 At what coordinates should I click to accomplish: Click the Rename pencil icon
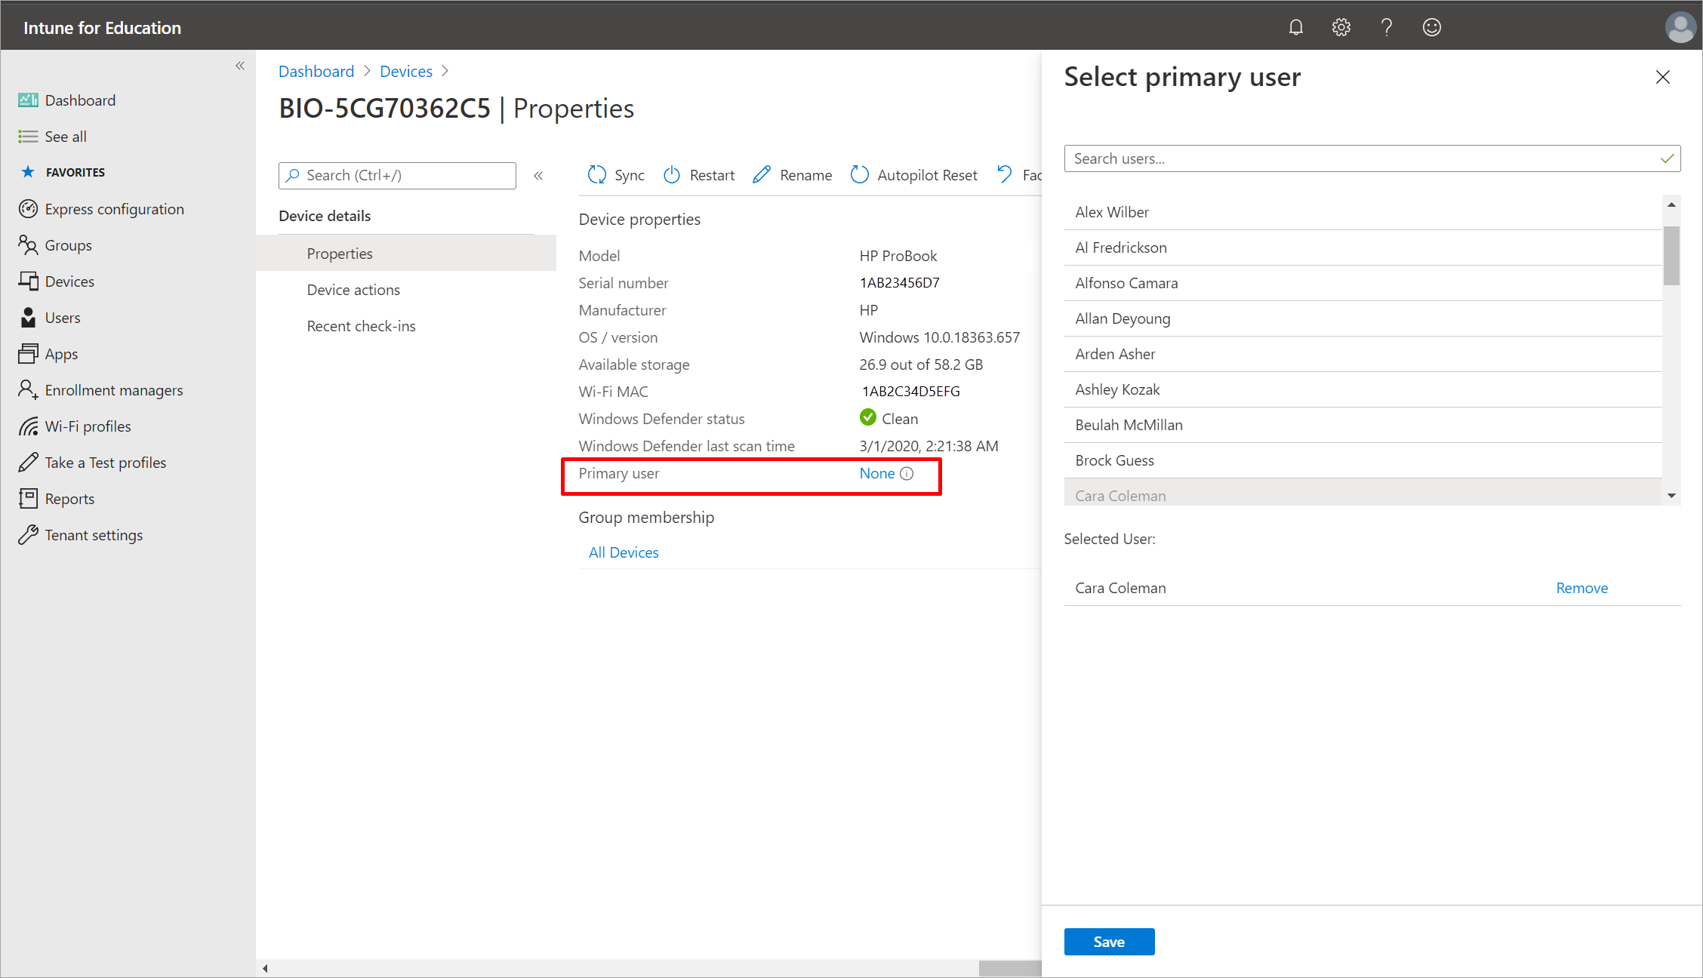click(762, 175)
